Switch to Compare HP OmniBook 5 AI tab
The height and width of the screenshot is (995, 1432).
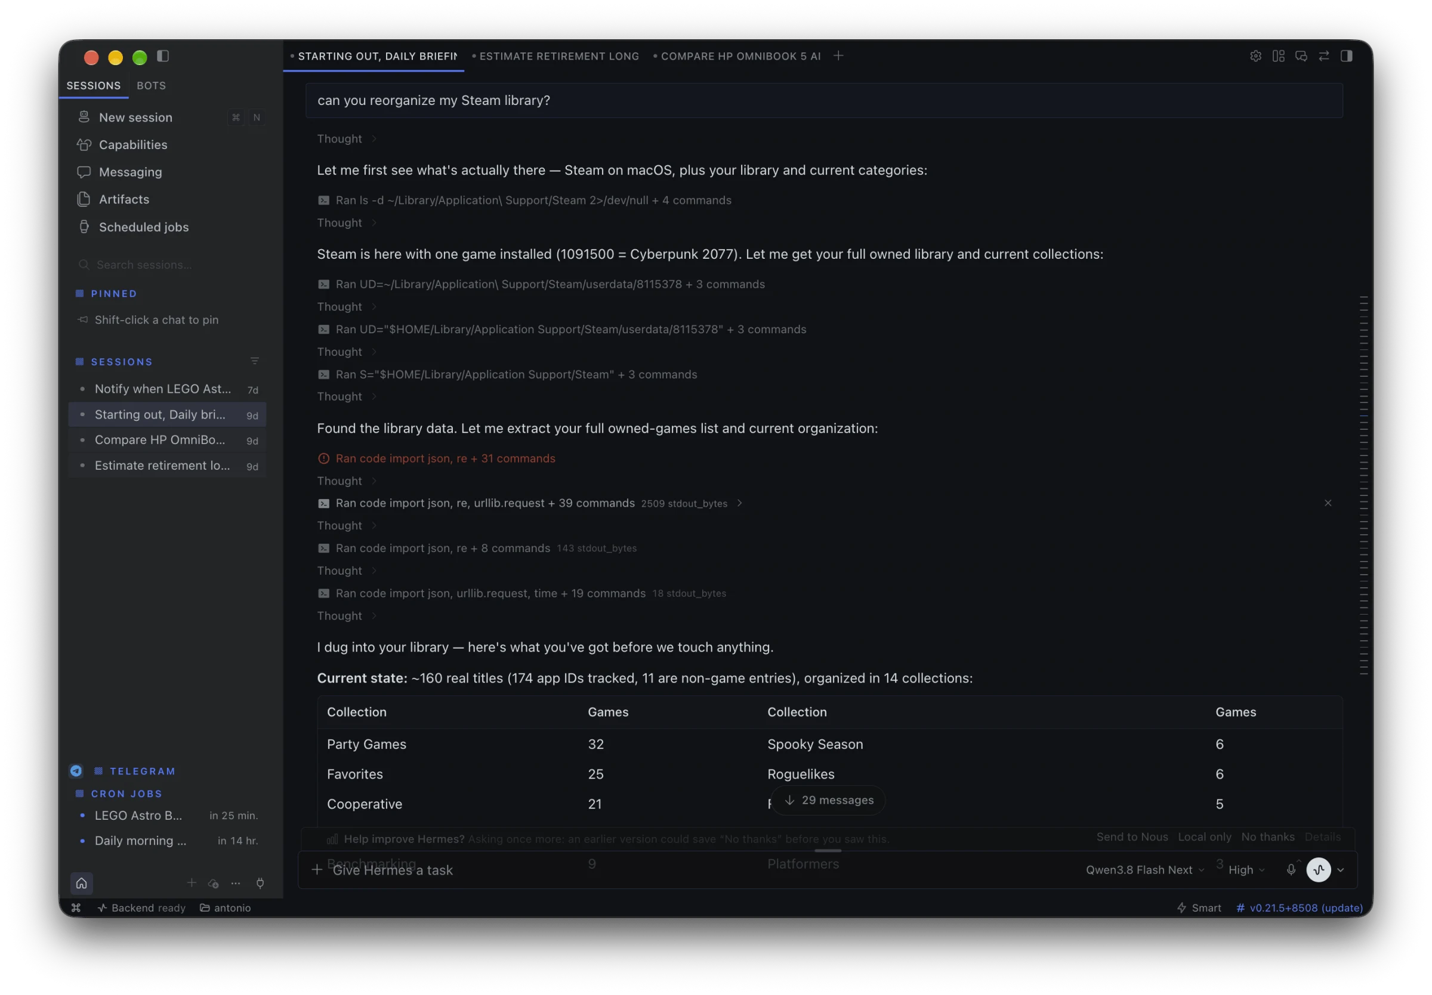click(x=737, y=56)
